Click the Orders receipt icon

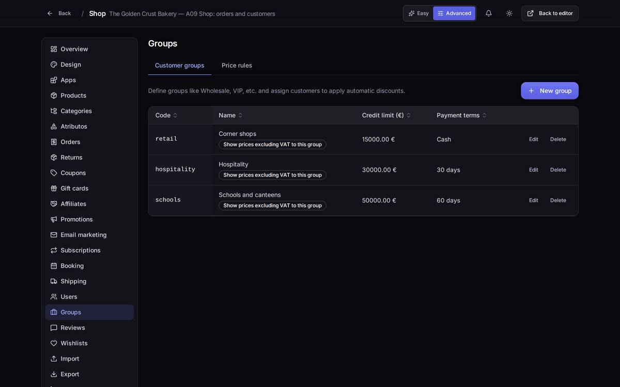point(54,142)
